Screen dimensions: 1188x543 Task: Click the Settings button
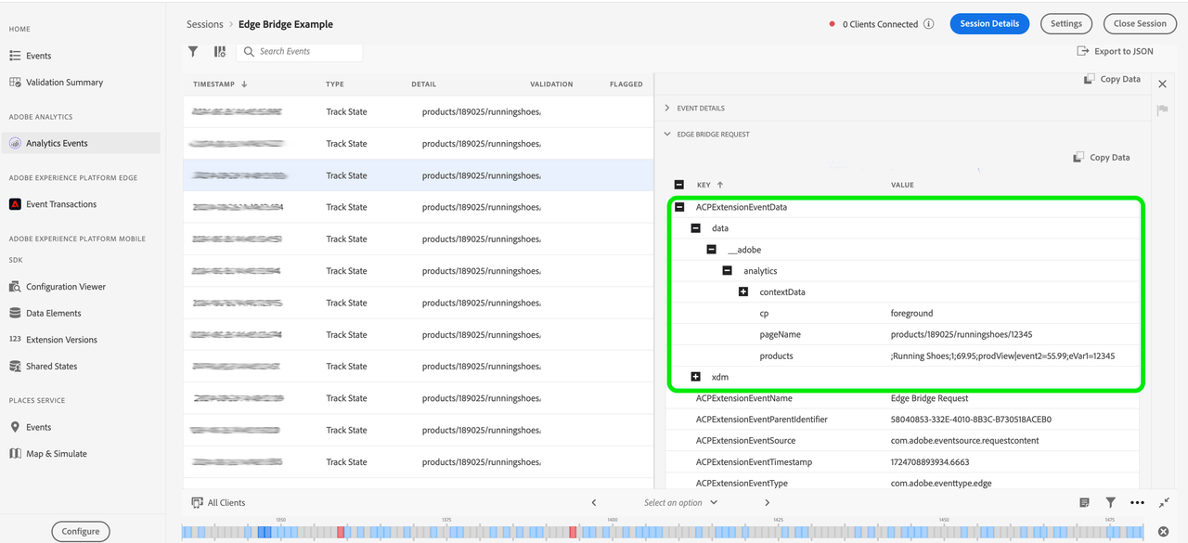click(1066, 24)
